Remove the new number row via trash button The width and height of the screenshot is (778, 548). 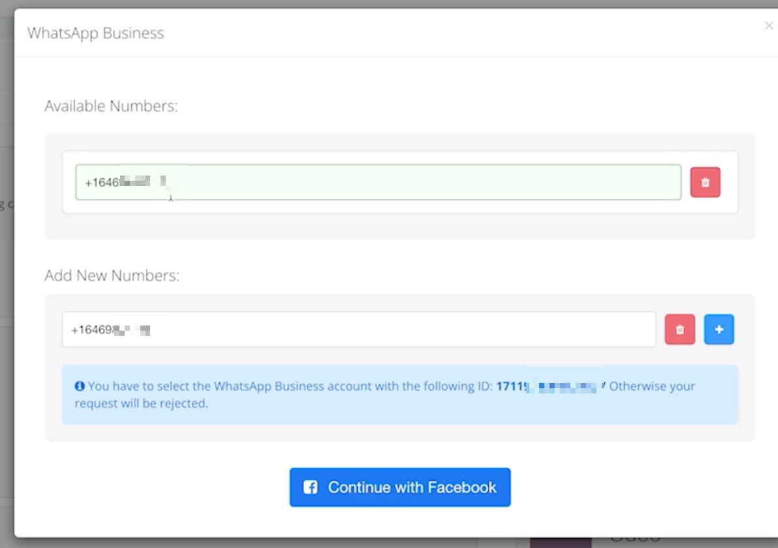tap(679, 329)
